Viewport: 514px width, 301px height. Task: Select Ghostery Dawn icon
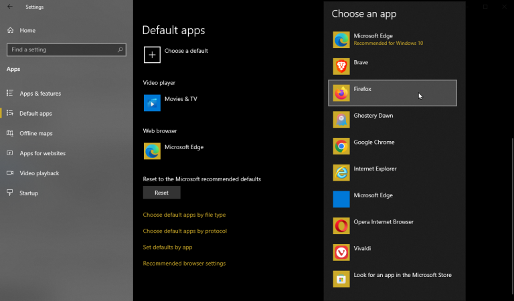pyautogui.click(x=341, y=119)
